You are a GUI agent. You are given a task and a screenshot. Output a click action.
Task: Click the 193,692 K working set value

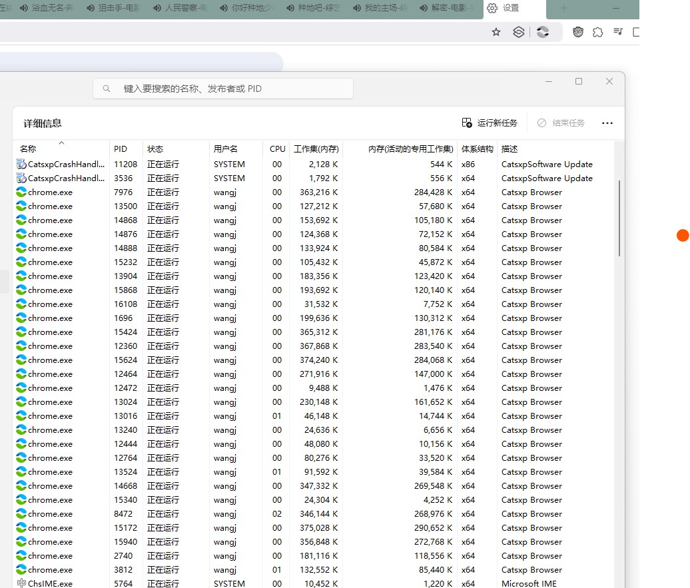(x=318, y=290)
